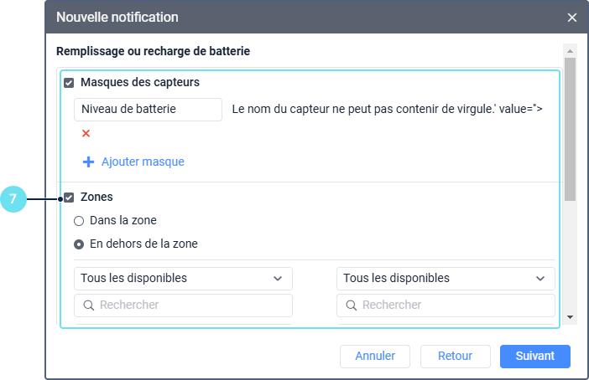
Task: Delete the sensor mask with red X
Action: click(x=86, y=133)
